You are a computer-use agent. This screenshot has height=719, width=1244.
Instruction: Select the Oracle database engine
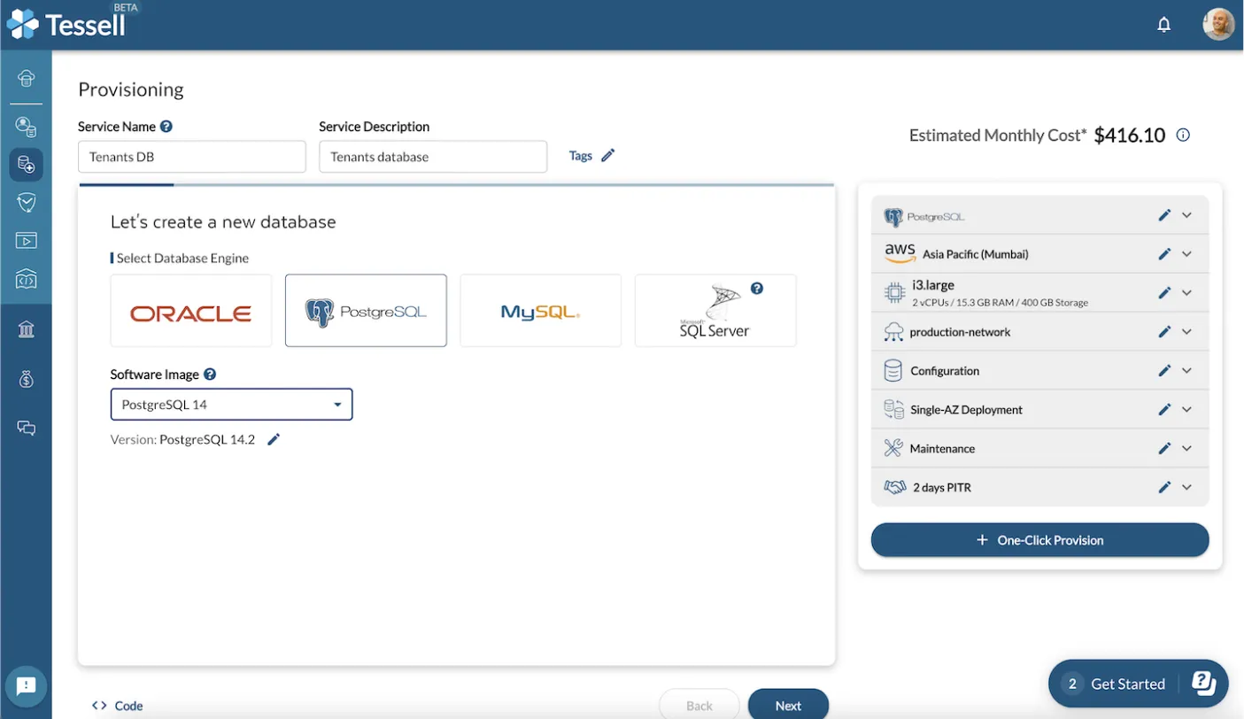[x=190, y=311]
